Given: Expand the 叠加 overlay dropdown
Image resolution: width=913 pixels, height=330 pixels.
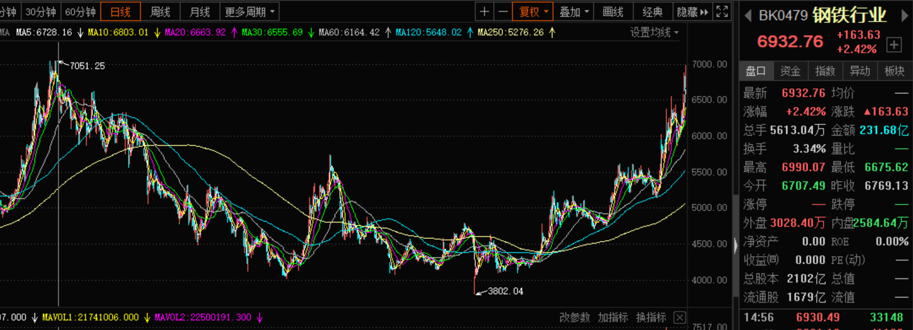Looking at the screenshot, I should 574,12.
